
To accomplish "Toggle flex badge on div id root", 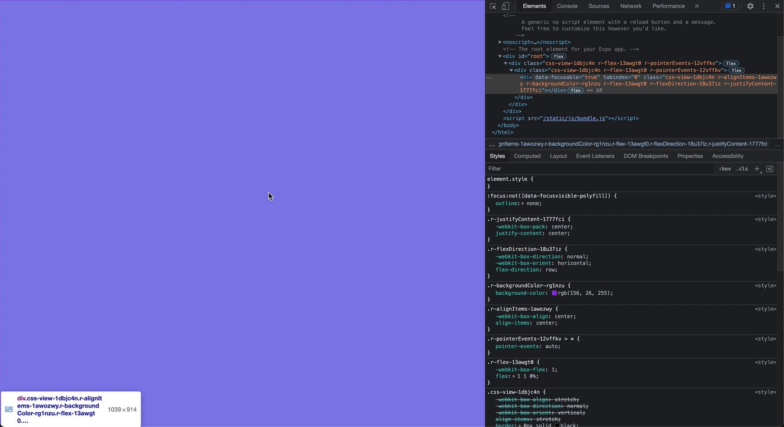I will click(558, 56).
